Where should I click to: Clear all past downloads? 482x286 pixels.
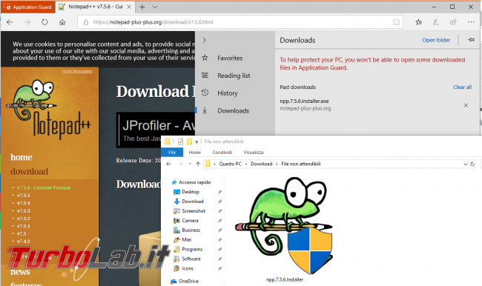[462, 87]
